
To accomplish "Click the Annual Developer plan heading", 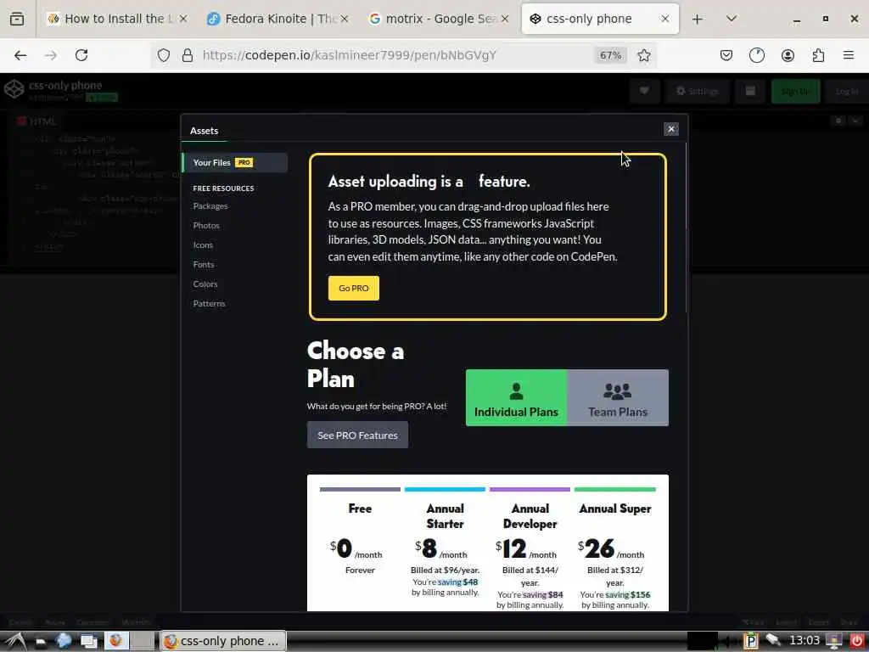I will click(x=530, y=516).
